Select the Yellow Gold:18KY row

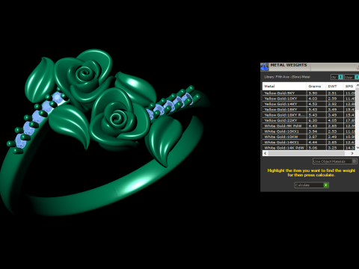click(309, 110)
